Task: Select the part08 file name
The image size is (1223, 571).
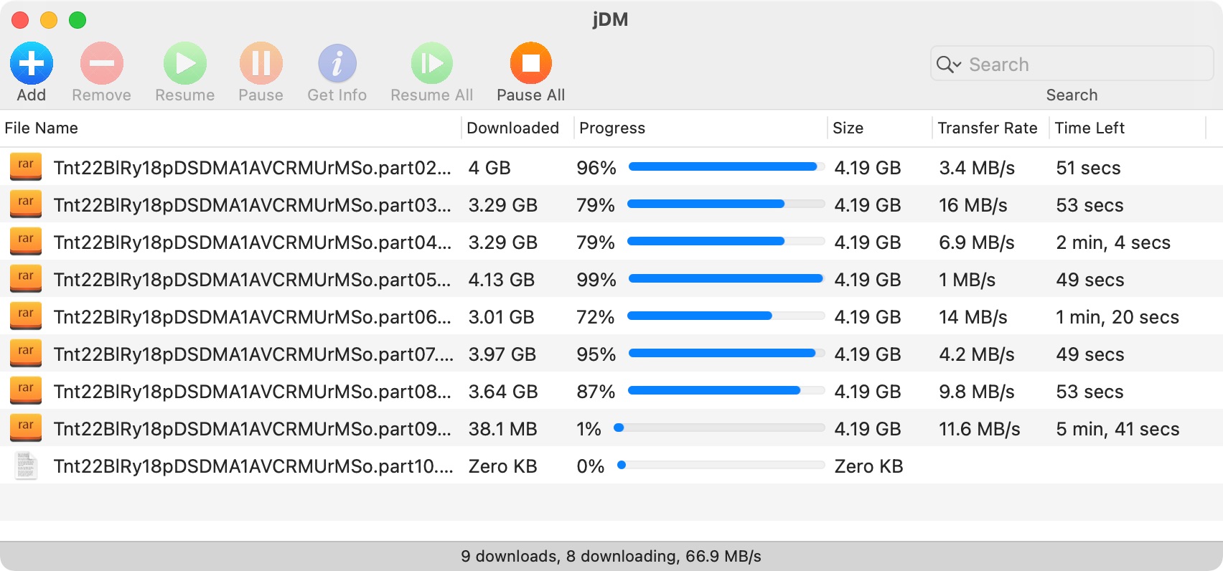Action: (x=252, y=392)
